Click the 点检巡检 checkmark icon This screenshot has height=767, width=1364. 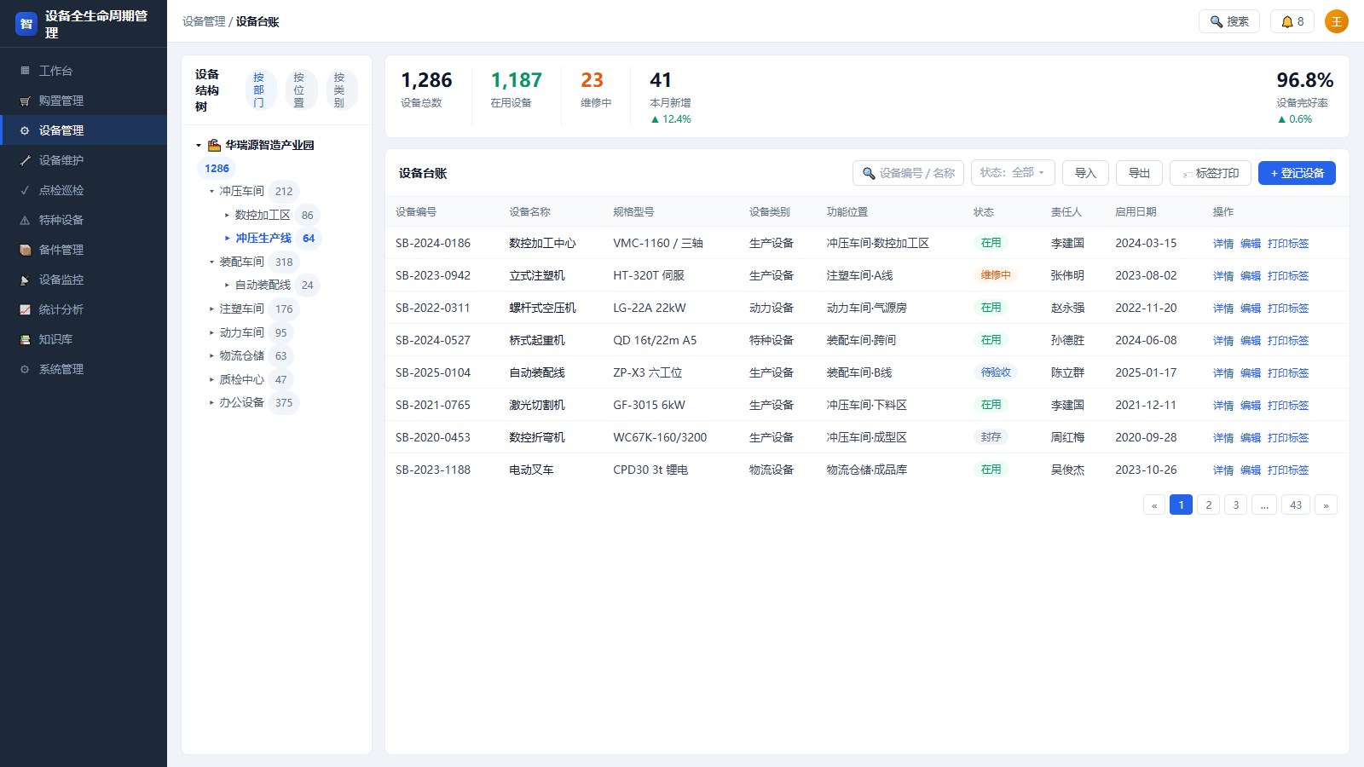pos(25,190)
